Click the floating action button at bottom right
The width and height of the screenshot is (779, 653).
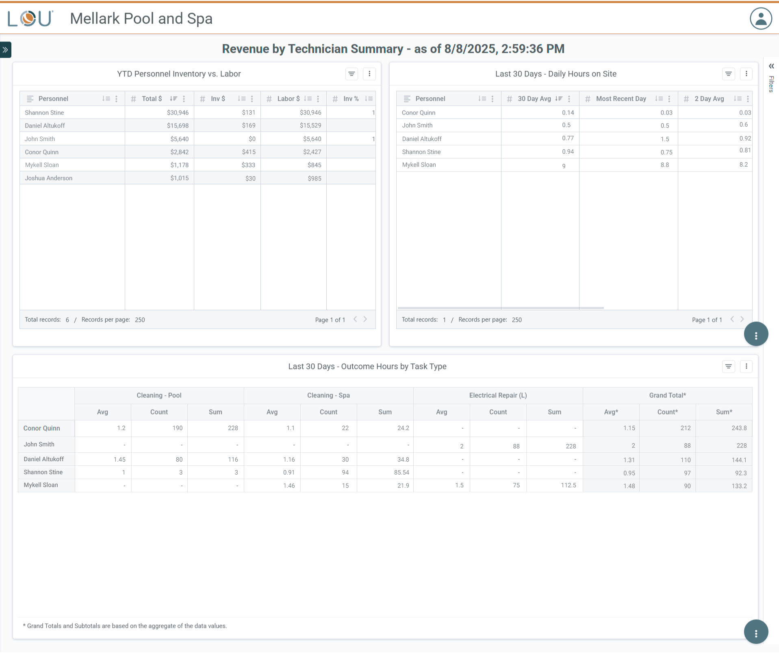[x=756, y=632]
